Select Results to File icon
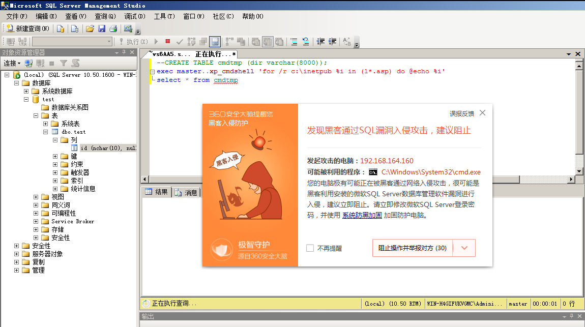This screenshot has width=585, height=327. tap(279, 42)
